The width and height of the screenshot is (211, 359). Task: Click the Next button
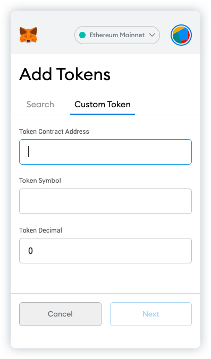pyautogui.click(x=151, y=314)
